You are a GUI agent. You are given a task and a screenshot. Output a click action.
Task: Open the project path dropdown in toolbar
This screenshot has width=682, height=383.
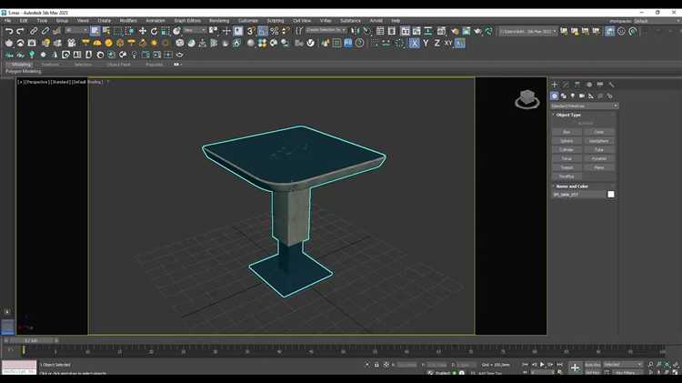pyautogui.click(x=528, y=31)
